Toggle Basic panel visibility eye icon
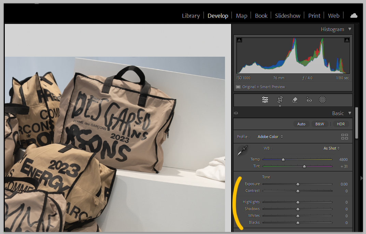Viewport: 366px width, 234px height. tap(236, 113)
